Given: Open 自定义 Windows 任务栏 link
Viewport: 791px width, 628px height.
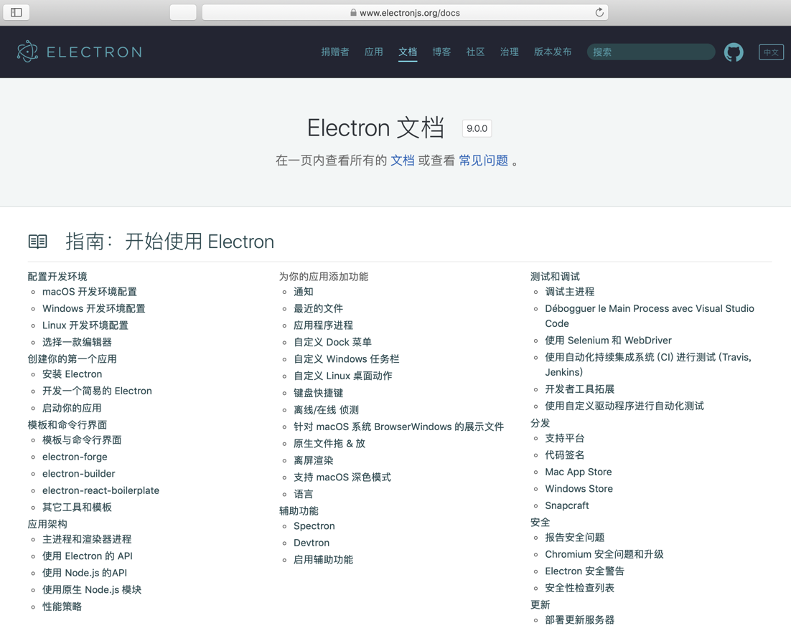Looking at the screenshot, I should 347,359.
